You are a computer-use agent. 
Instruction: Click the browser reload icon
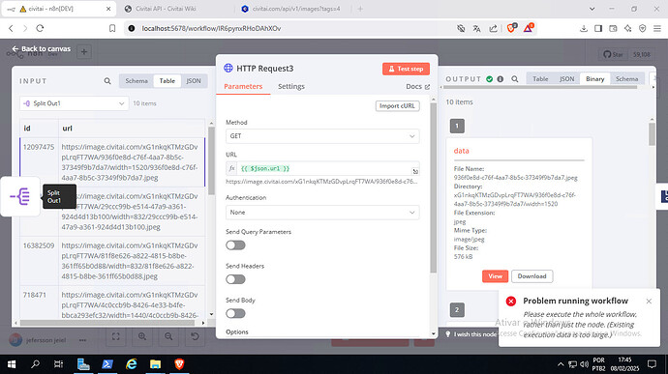coord(40,28)
